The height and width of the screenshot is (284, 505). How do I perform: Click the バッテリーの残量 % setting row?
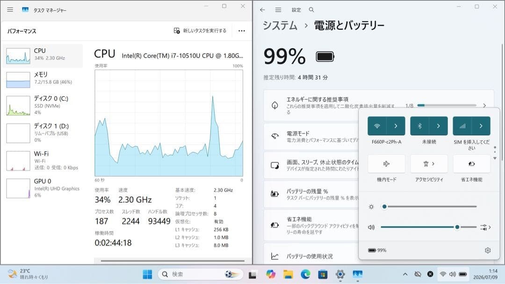tap(311, 194)
